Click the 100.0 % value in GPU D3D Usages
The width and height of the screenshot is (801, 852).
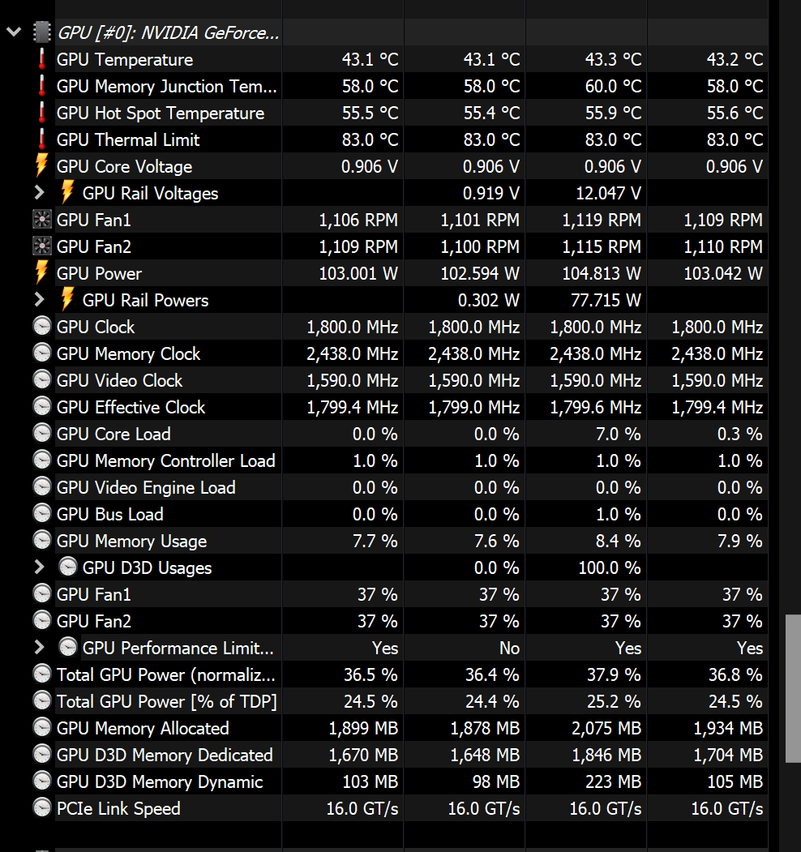tap(610, 567)
